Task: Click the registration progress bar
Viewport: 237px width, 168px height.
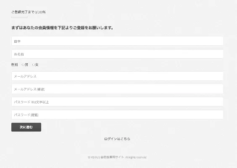Action: (x=19, y=17)
